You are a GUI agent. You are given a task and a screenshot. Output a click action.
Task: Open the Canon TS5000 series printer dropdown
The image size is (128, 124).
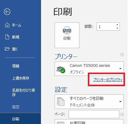(x=89, y=69)
